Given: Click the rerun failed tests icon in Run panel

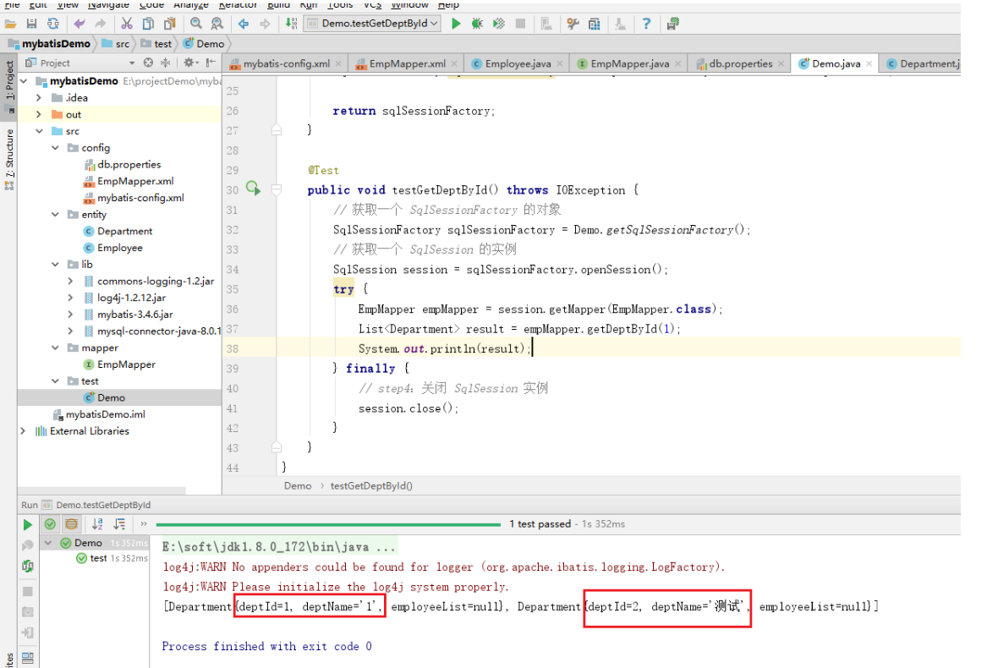Looking at the screenshot, I should click(x=28, y=545).
